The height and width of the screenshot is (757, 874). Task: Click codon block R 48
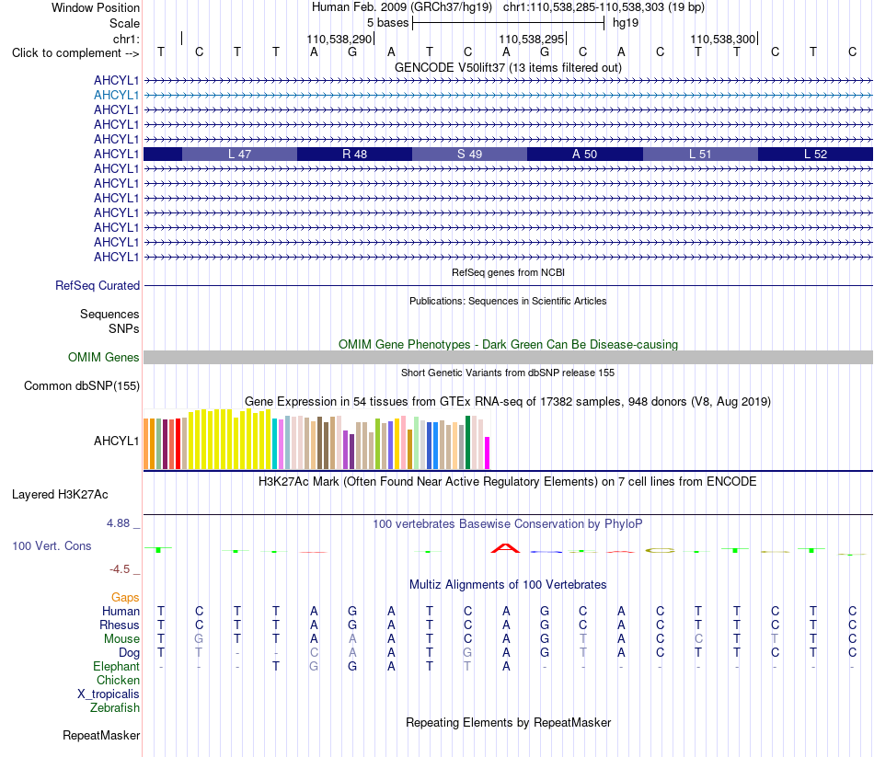(x=354, y=154)
